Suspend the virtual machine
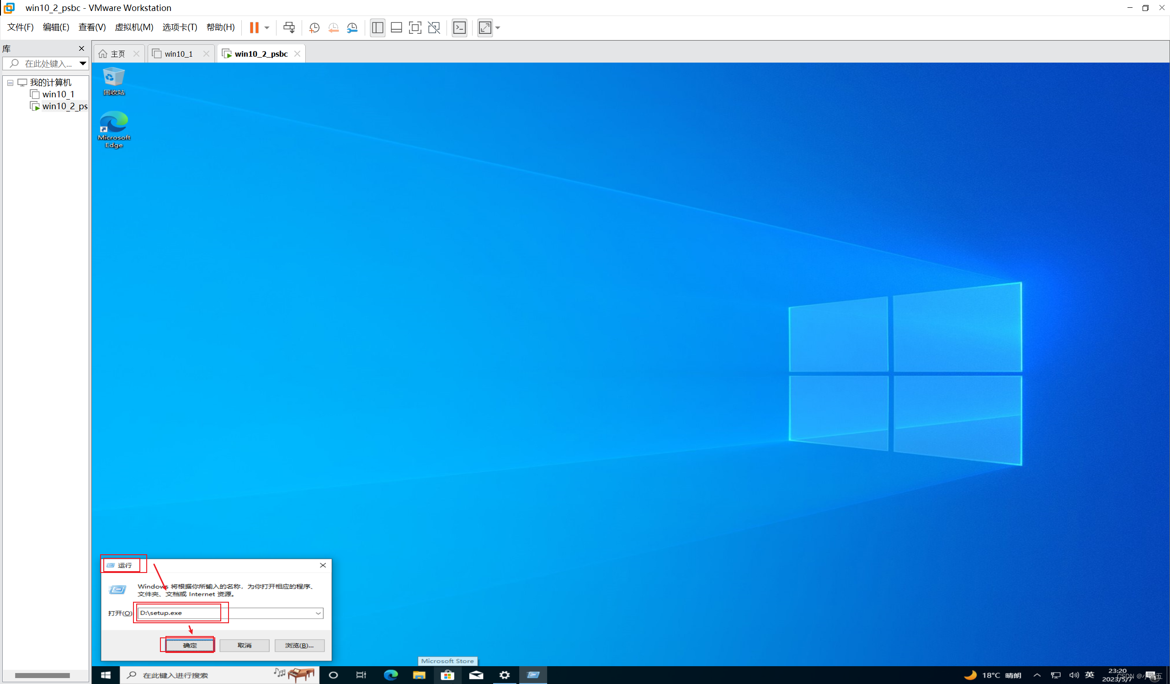Viewport: 1170px width, 684px height. click(255, 27)
